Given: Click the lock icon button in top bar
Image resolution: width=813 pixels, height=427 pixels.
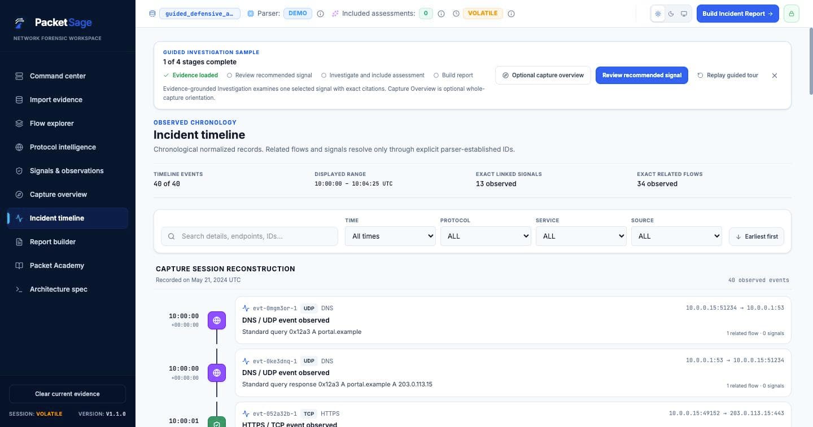Looking at the screenshot, I should [792, 14].
